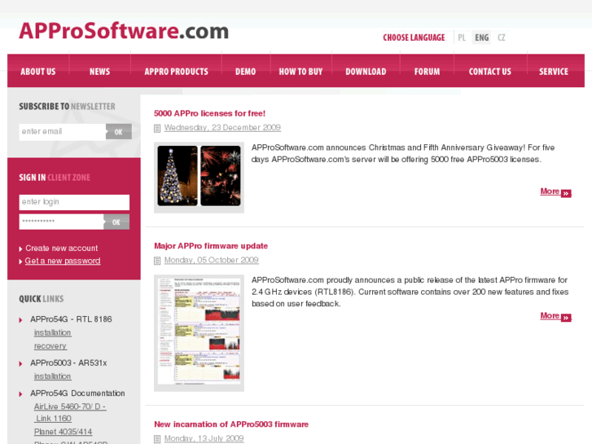Viewport: 592px width, 444px height.
Task: Click More arrow icon for firmware update article
Action: (566, 318)
